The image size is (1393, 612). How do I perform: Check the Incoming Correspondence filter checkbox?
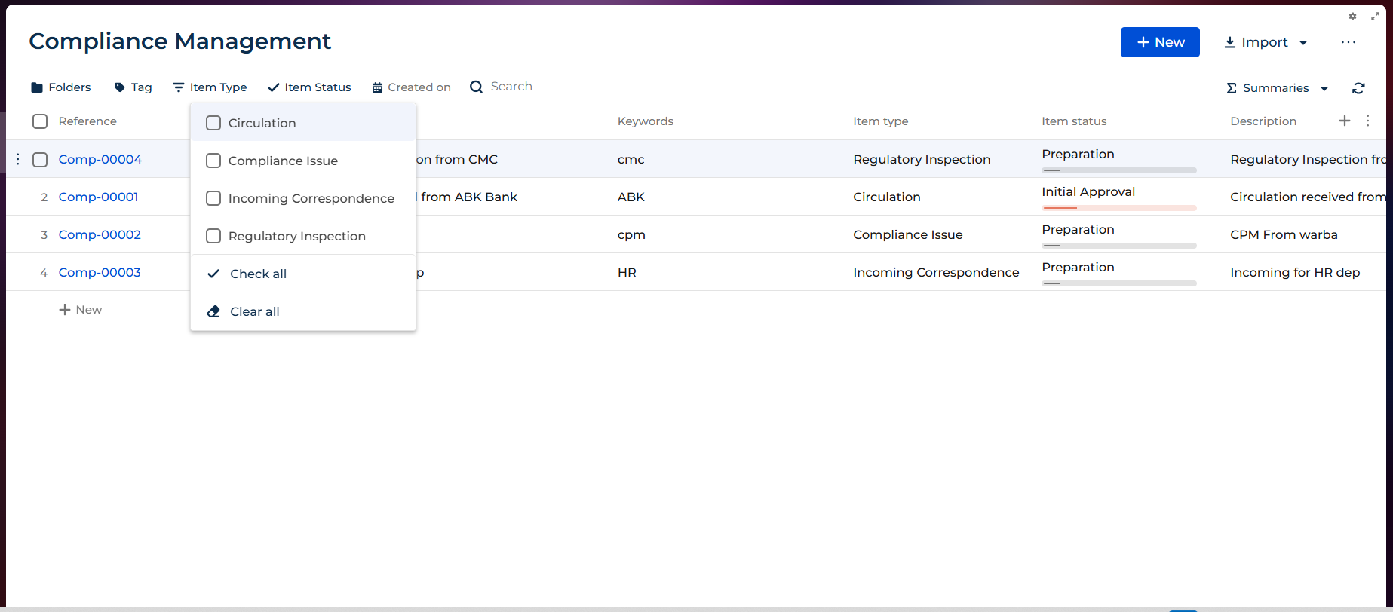(x=213, y=198)
